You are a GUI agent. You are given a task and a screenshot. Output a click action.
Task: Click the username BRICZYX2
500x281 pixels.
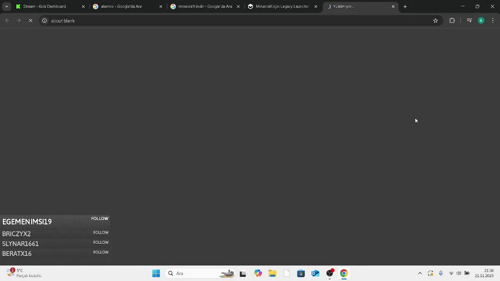click(x=16, y=234)
